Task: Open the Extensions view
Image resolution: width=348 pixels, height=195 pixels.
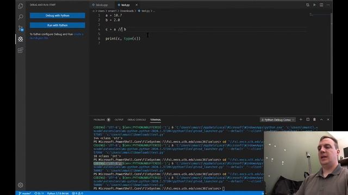Action: pyautogui.click(x=21, y=50)
